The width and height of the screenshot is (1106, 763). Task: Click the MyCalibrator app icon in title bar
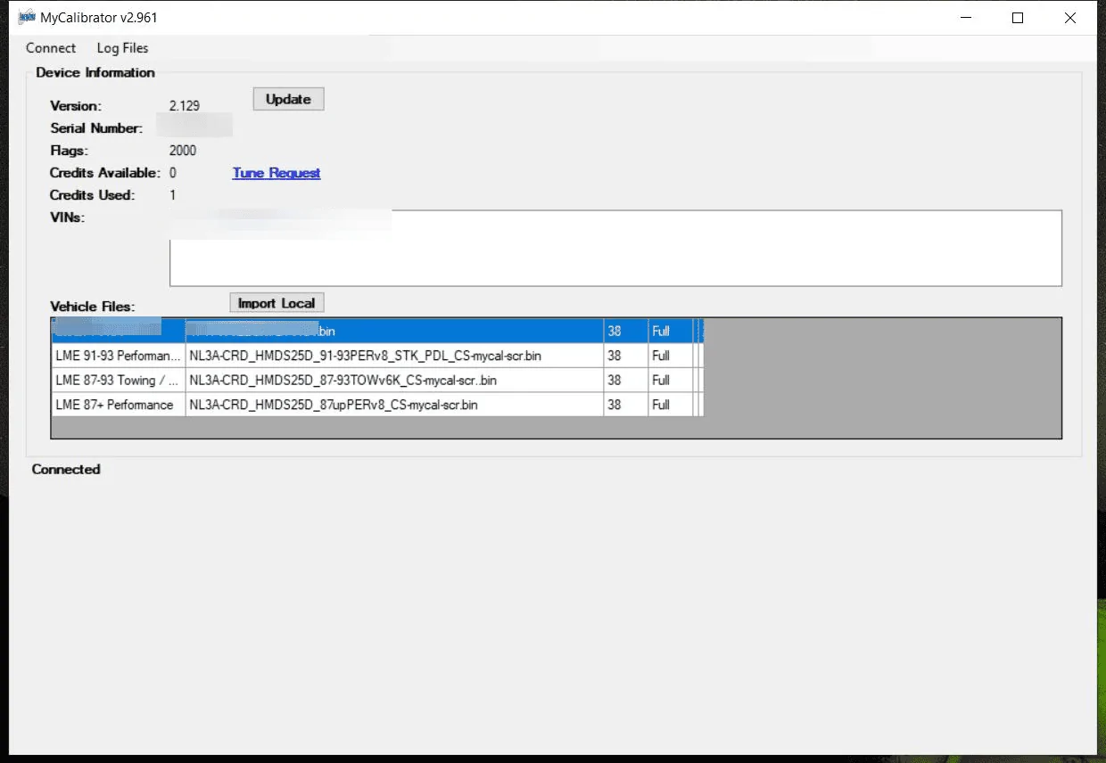[x=26, y=18]
